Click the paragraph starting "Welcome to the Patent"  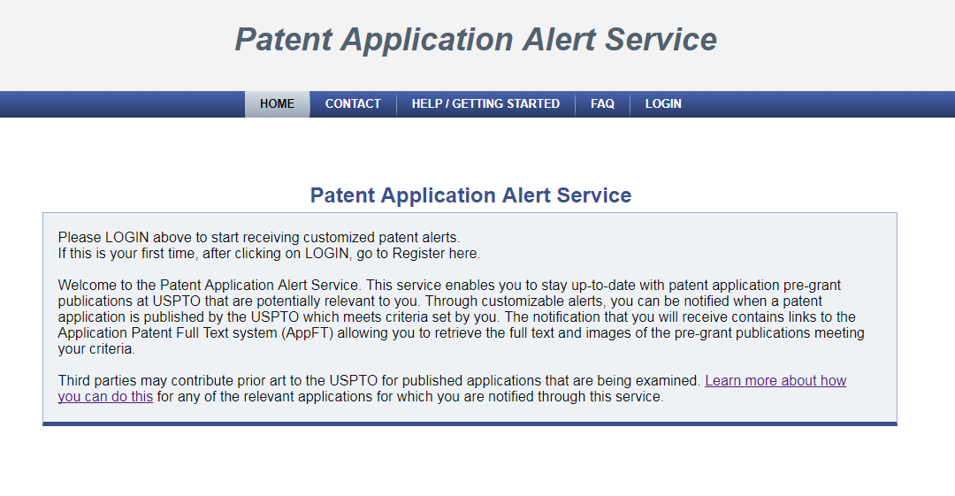click(461, 317)
